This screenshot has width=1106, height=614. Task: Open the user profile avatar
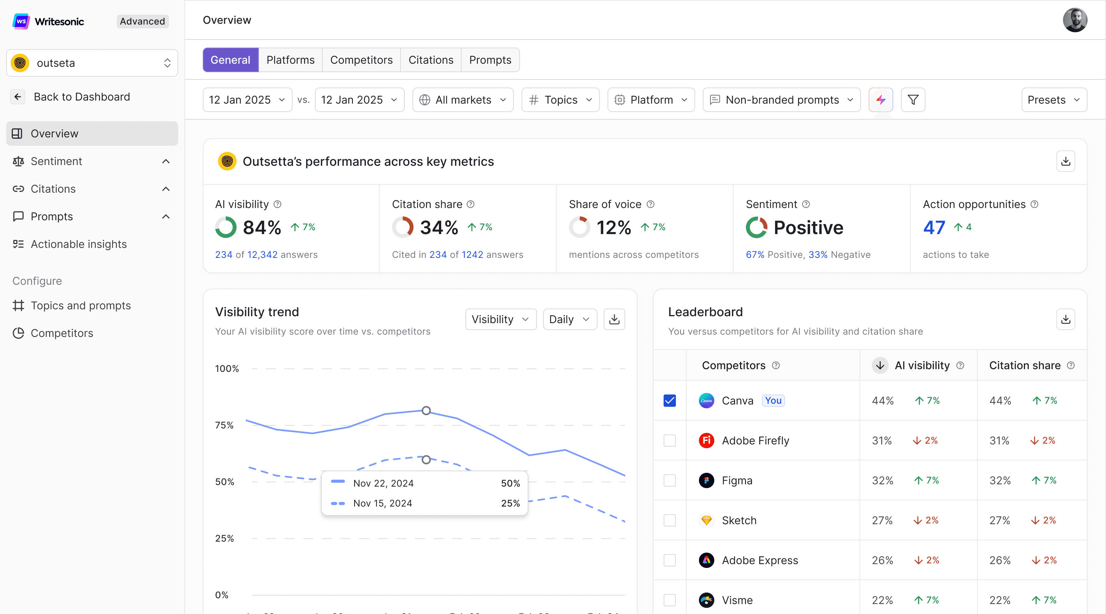[1075, 20]
